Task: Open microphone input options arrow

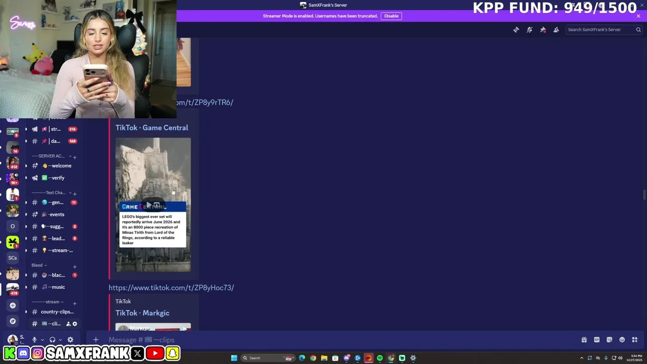Action: click(42, 340)
